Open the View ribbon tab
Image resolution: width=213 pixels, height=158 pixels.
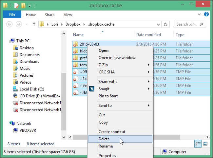click(x=68, y=15)
